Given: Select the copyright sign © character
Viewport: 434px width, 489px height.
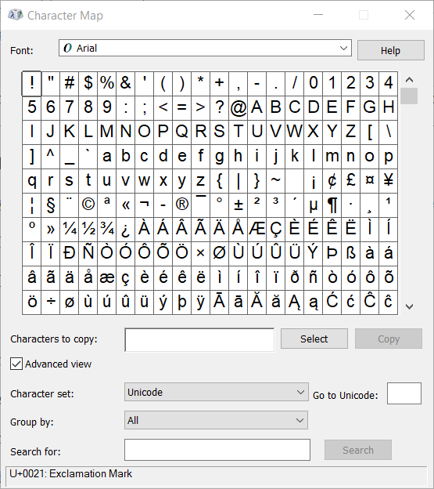Looking at the screenshot, I should click(x=88, y=205).
